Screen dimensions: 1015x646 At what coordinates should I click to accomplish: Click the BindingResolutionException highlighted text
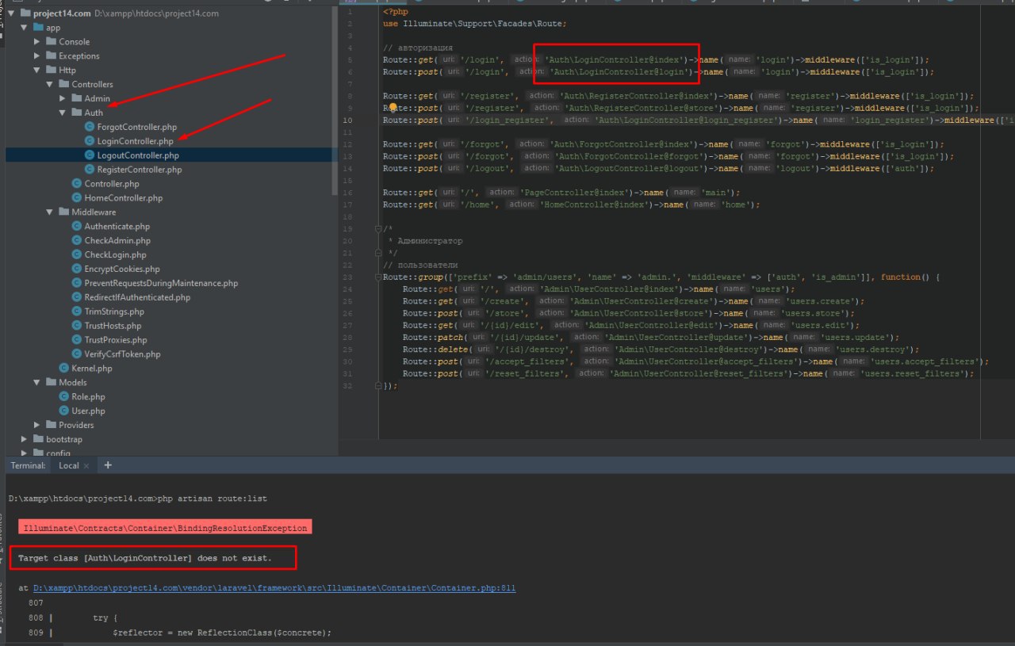pos(164,528)
